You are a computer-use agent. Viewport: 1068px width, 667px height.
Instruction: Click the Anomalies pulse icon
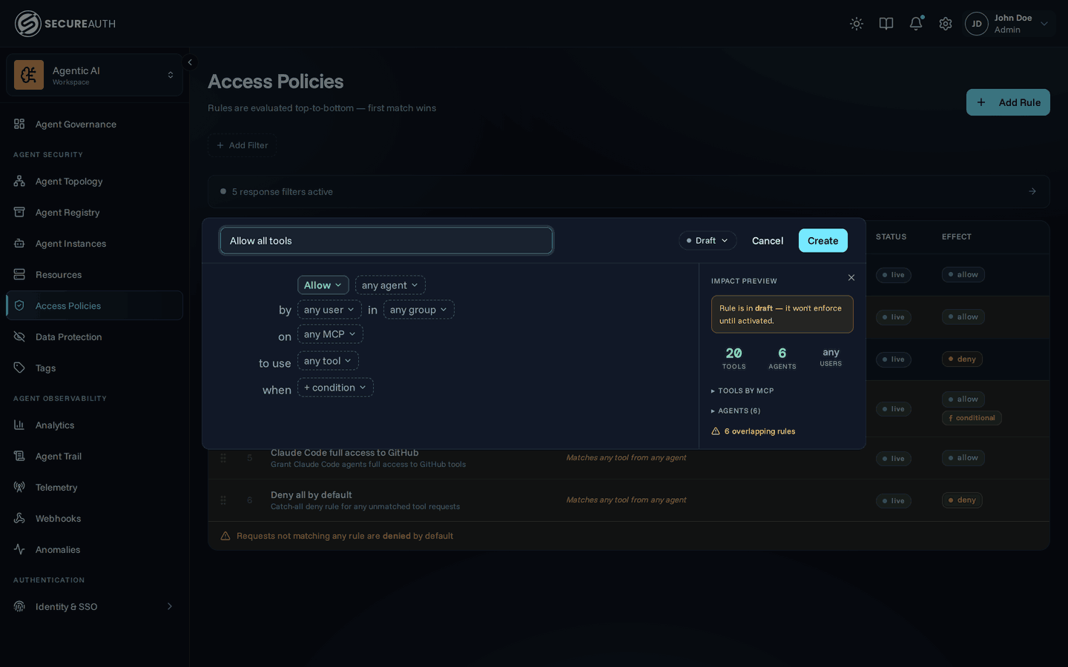[x=19, y=550]
